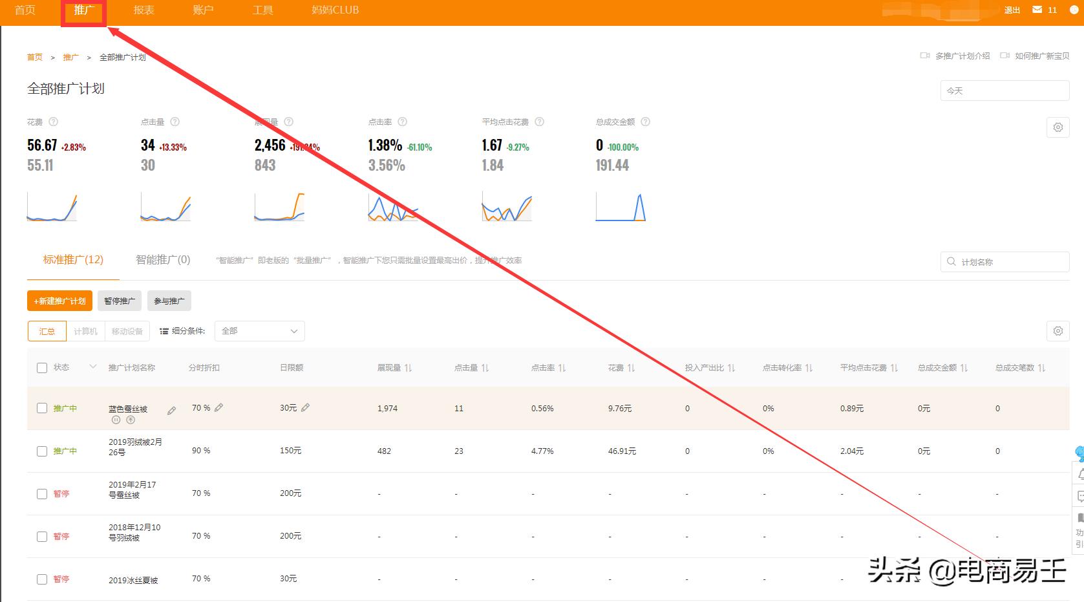Click the 暂停推广 button
The width and height of the screenshot is (1084, 602).
[x=120, y=301]
